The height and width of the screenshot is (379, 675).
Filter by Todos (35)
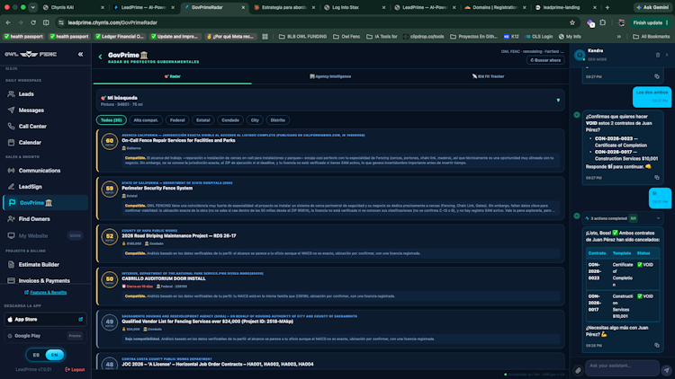click(111, 119)
